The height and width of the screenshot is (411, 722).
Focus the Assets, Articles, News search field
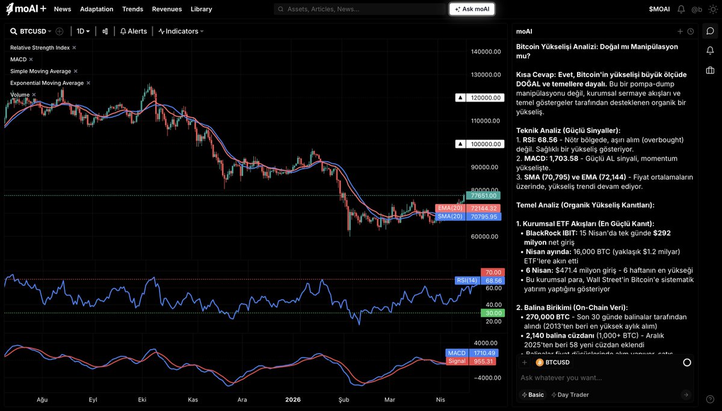click(x=359, y=9)
